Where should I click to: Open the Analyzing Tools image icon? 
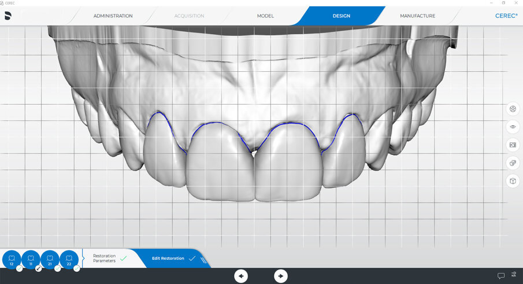[513, 145]
